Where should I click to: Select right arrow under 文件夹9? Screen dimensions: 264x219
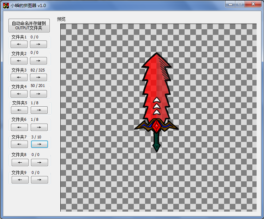[40, 180]
